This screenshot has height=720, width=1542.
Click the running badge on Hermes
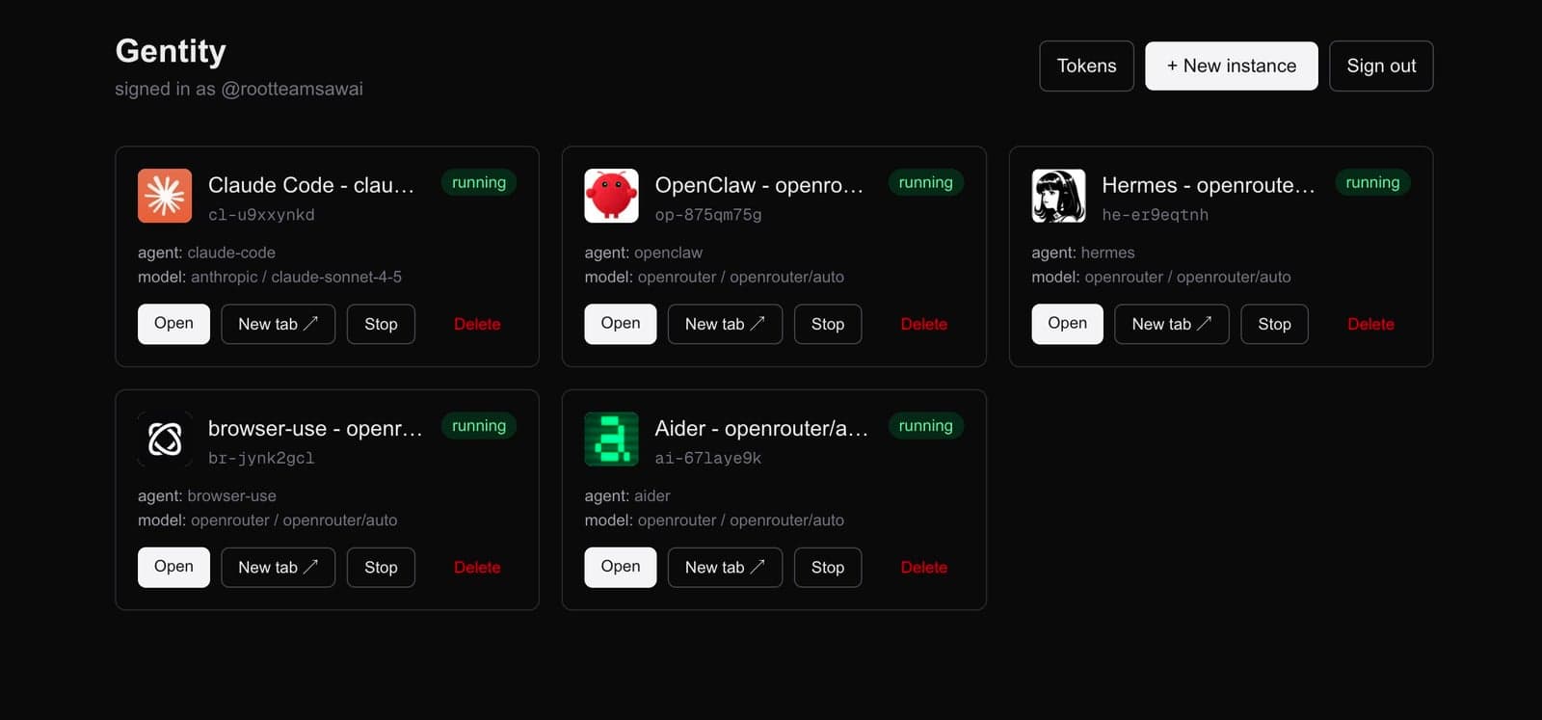1372,182
